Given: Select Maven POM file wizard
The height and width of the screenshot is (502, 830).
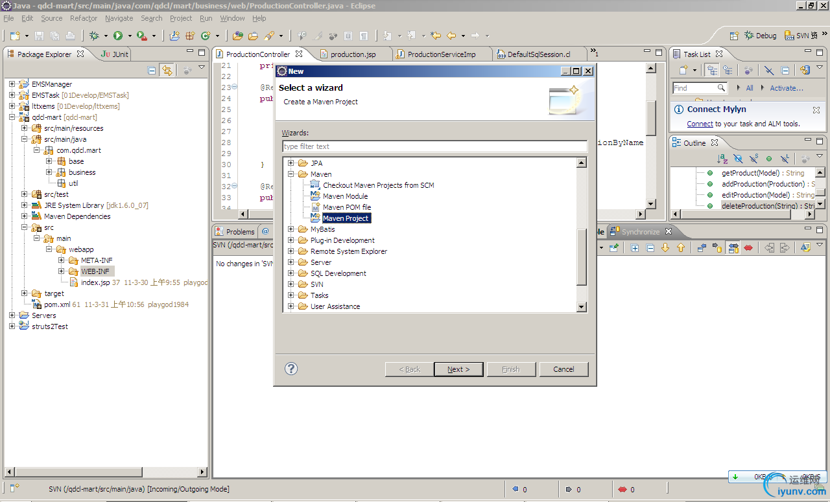Looking at the screenshot, I should [347, 207].
